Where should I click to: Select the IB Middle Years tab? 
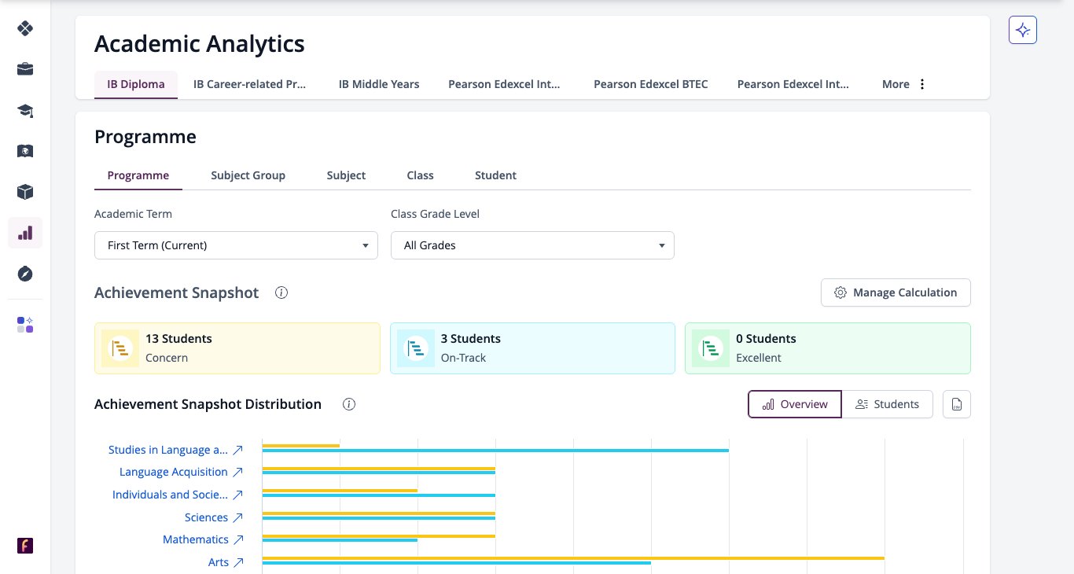(379, 84)
